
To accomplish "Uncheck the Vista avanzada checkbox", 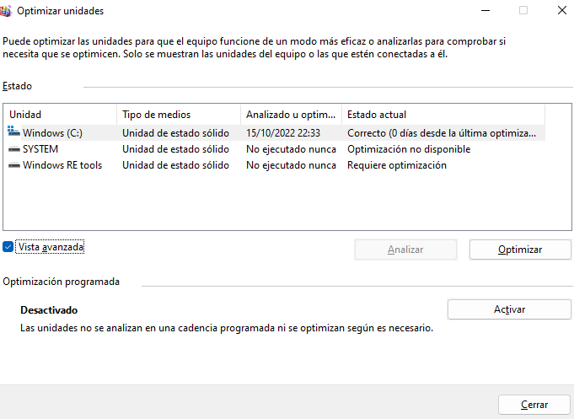I will coord(8,247).
